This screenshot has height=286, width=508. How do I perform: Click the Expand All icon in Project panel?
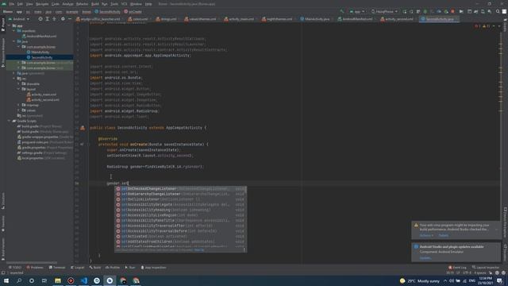48,19
